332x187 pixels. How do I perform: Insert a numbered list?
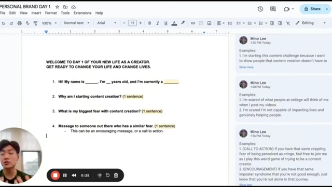[x=261, y=23]
